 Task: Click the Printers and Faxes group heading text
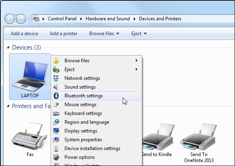pyautogui.click(x=31, y=106)
